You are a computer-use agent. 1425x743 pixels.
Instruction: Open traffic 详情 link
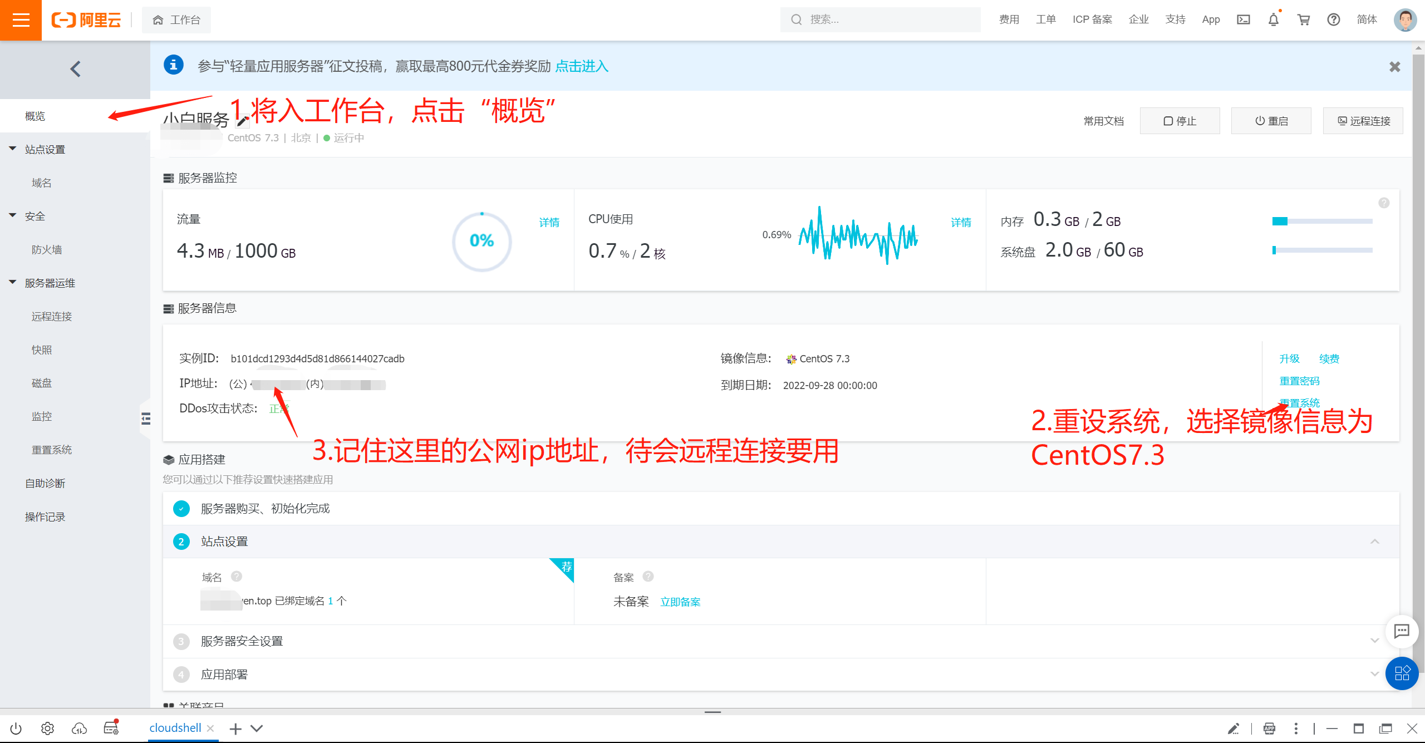(549, 222)
